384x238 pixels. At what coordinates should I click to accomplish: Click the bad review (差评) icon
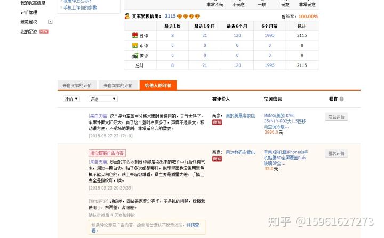[135, 55]
